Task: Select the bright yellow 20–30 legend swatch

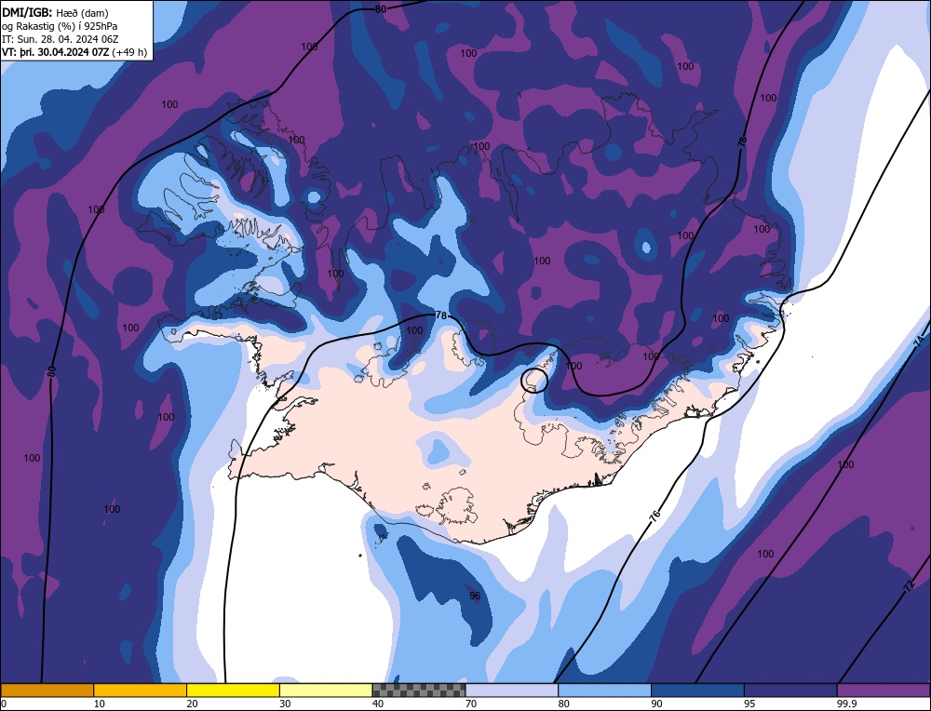Action: [x=233, y=691]
